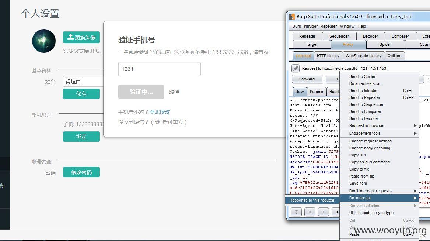Click the 姓名 name input field
430x241 pixels.
point(83,81)
